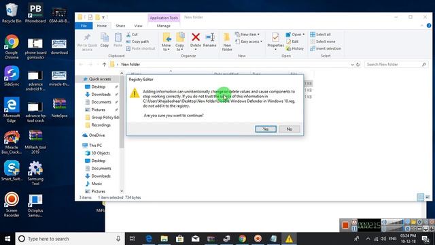Open Microsoft Store from the taskbar
Viewport: 435px width, 245px height.
click(x=179, y=239)
